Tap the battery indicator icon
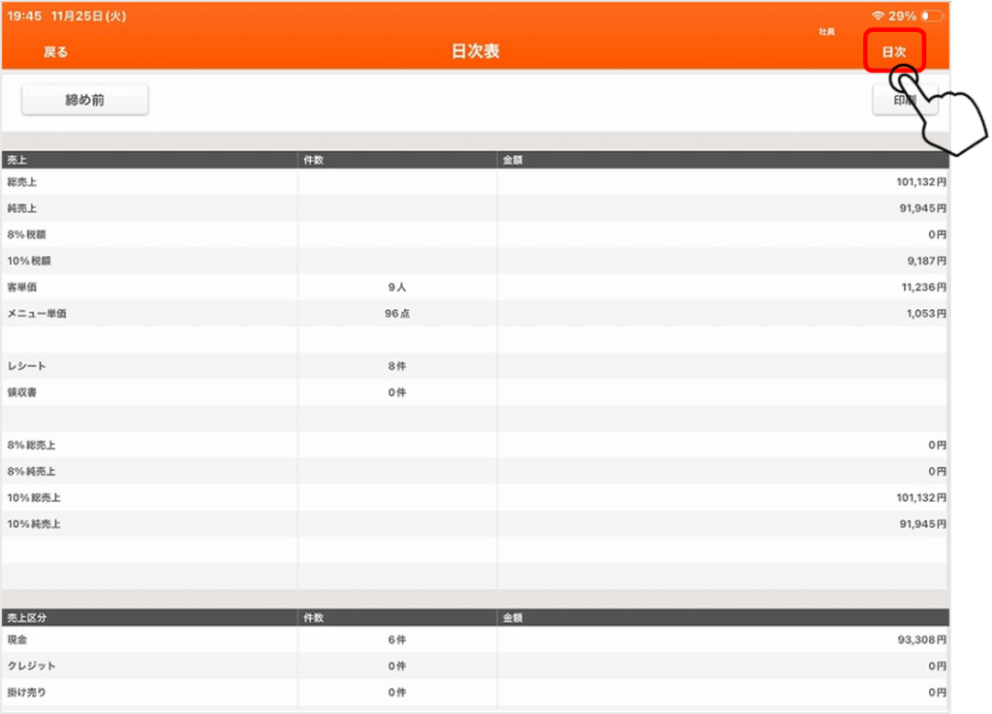Viewport: 992px width, 714px height. [932, 16]
